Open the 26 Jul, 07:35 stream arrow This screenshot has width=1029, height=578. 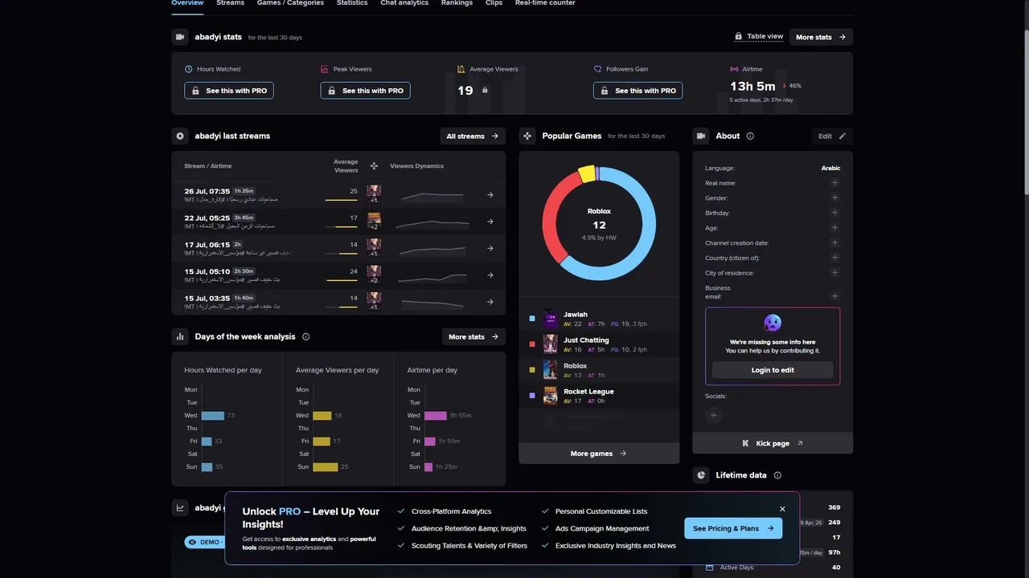[x=490, y=195]
